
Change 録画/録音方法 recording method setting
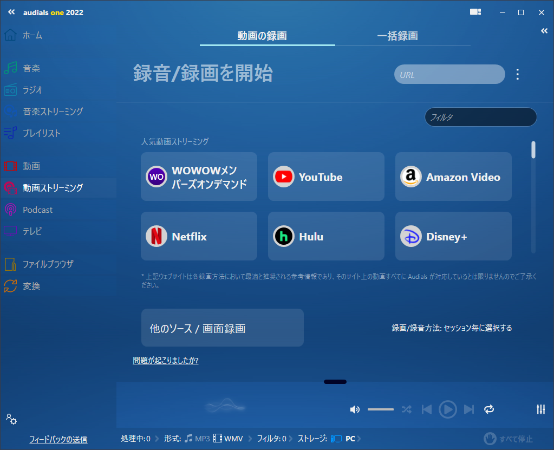[452, 328]
